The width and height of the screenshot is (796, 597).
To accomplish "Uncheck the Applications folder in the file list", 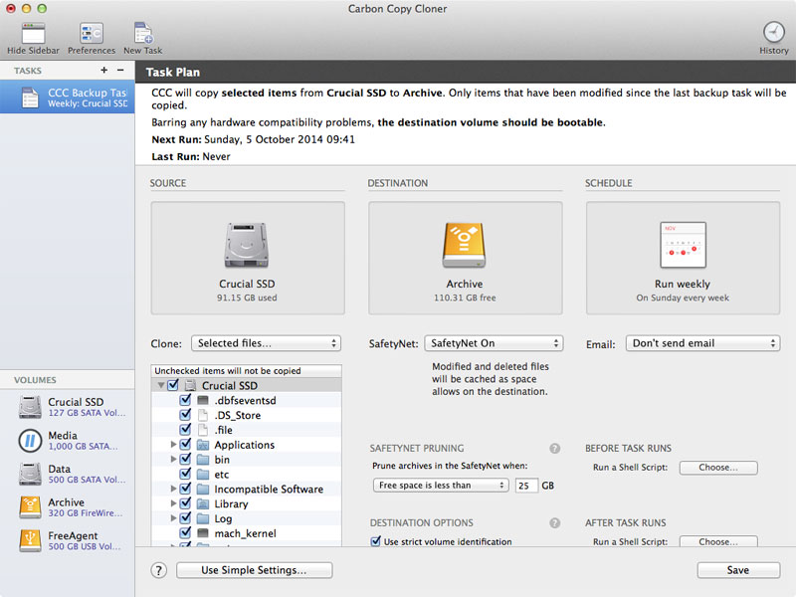I will point(185,445).
